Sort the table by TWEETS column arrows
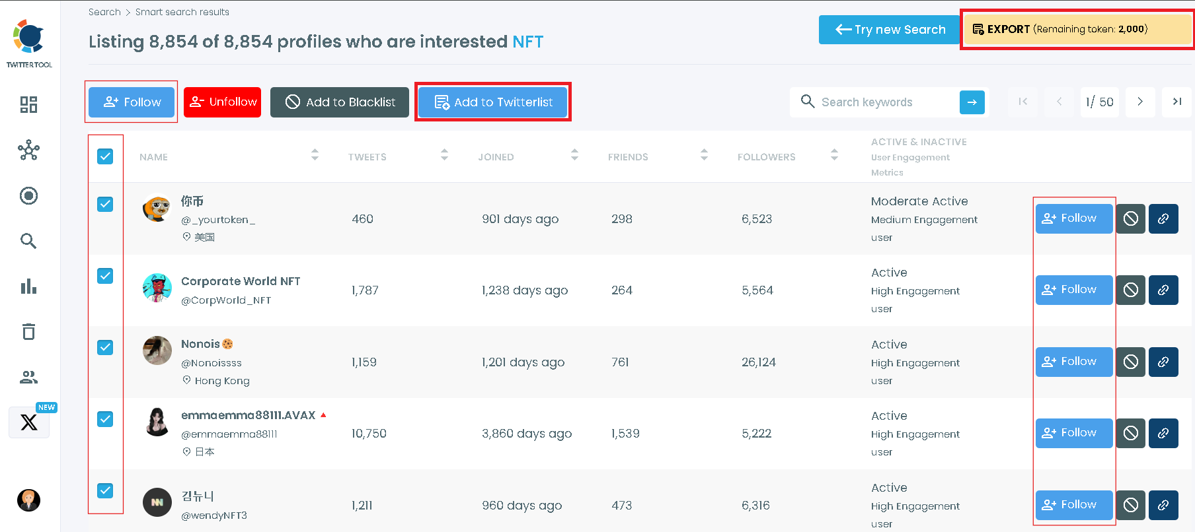Screen dimensions: 1195x532 tap(444, 154)
